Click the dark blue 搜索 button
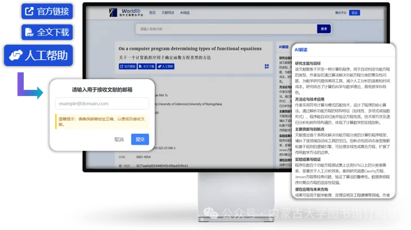 (x=324, y=29)
